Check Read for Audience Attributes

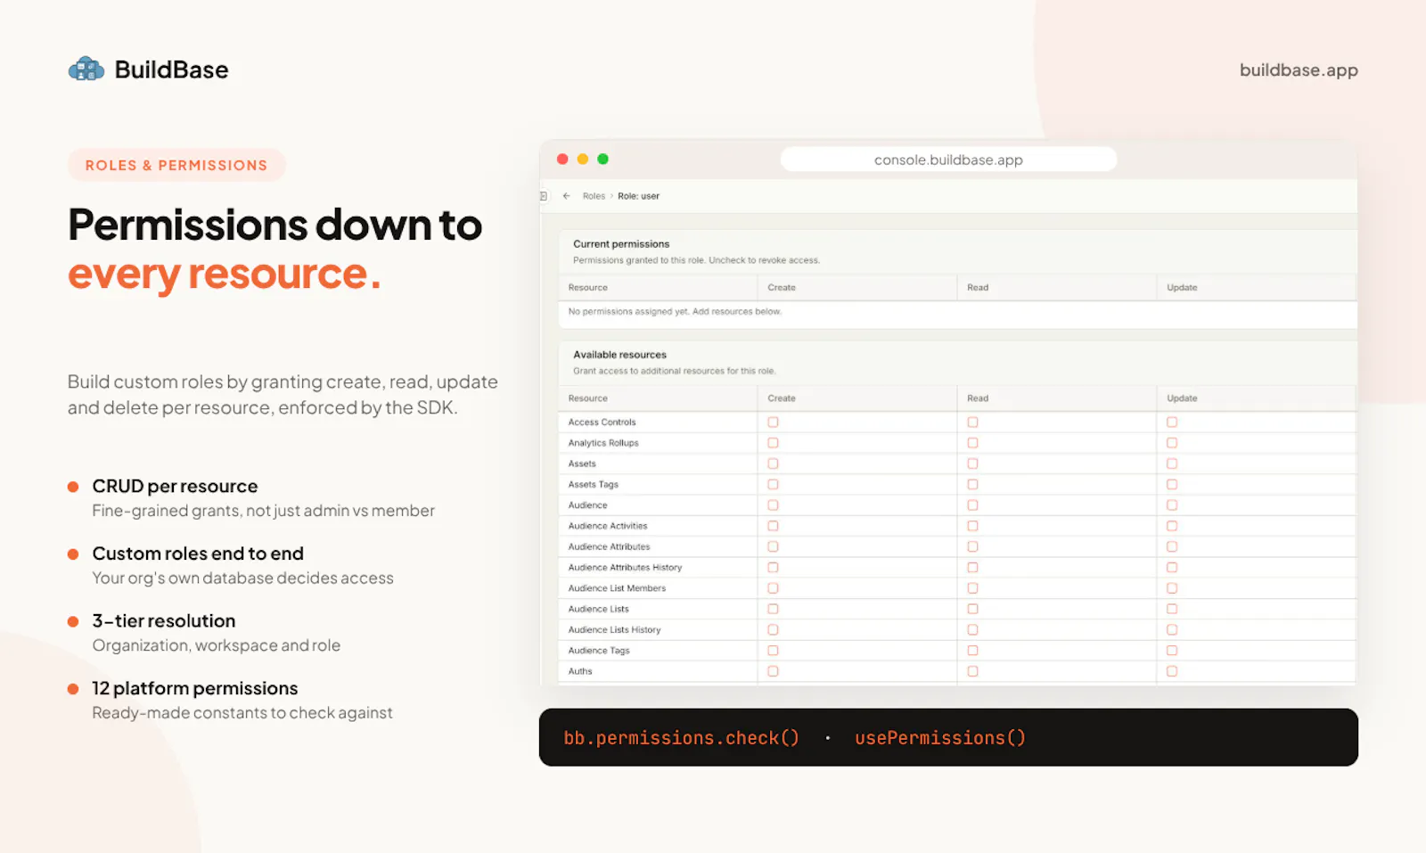972,546
